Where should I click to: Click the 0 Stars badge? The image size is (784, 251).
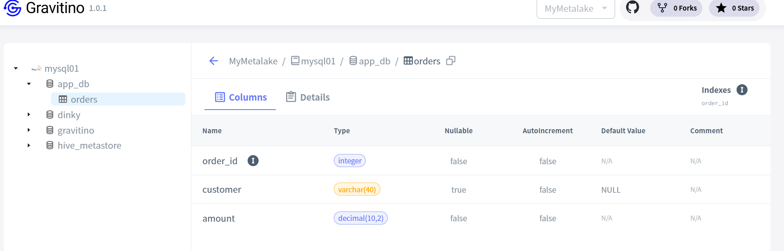click(734, 8)
